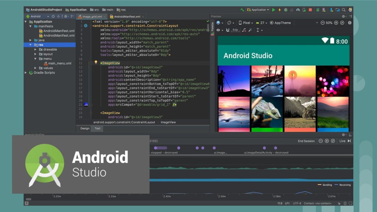
Task: Open Project panel gear settings
Action: (66, 16)
